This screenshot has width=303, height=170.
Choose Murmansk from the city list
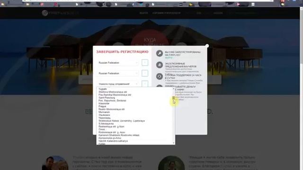(104, 112)
